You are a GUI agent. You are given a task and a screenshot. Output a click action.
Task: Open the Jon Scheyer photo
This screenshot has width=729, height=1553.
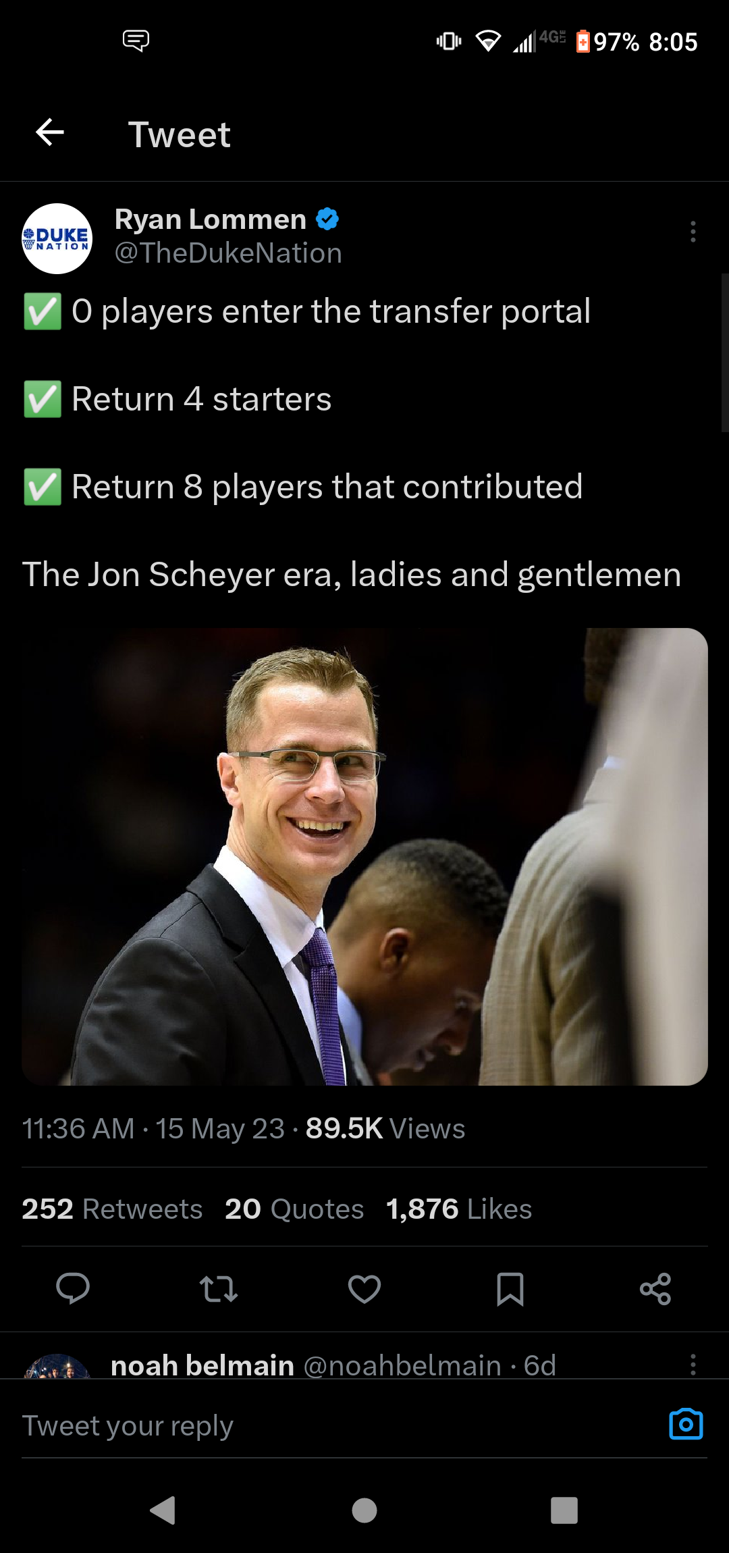pyautogui.click(x=364, y=857)
